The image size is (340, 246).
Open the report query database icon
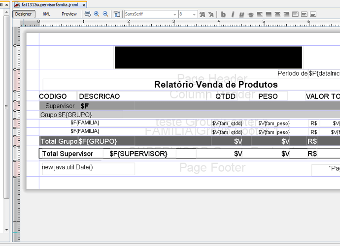pyautogui.click(x=88, y=14)
